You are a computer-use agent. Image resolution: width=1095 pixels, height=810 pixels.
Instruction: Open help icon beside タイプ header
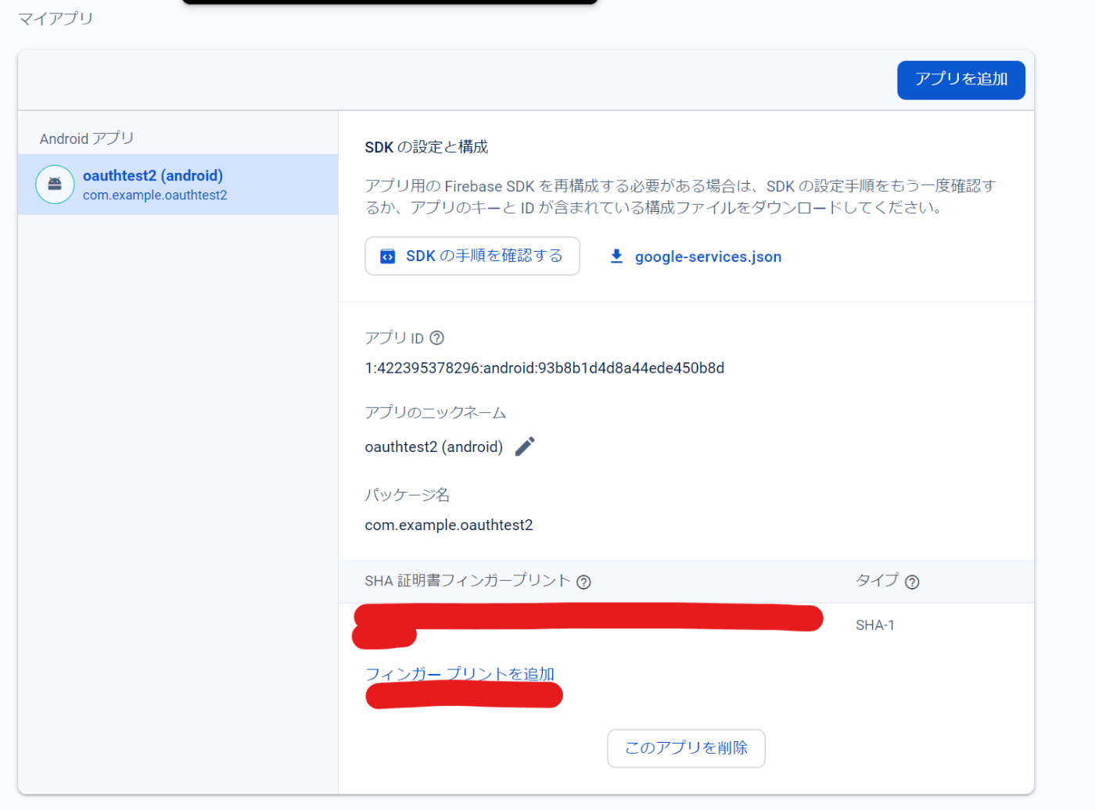pyautogui.click(x=912, y=582)
